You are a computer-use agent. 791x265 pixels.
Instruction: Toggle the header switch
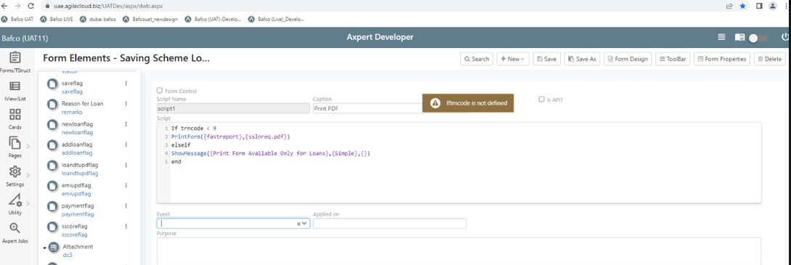click(758, 38)
